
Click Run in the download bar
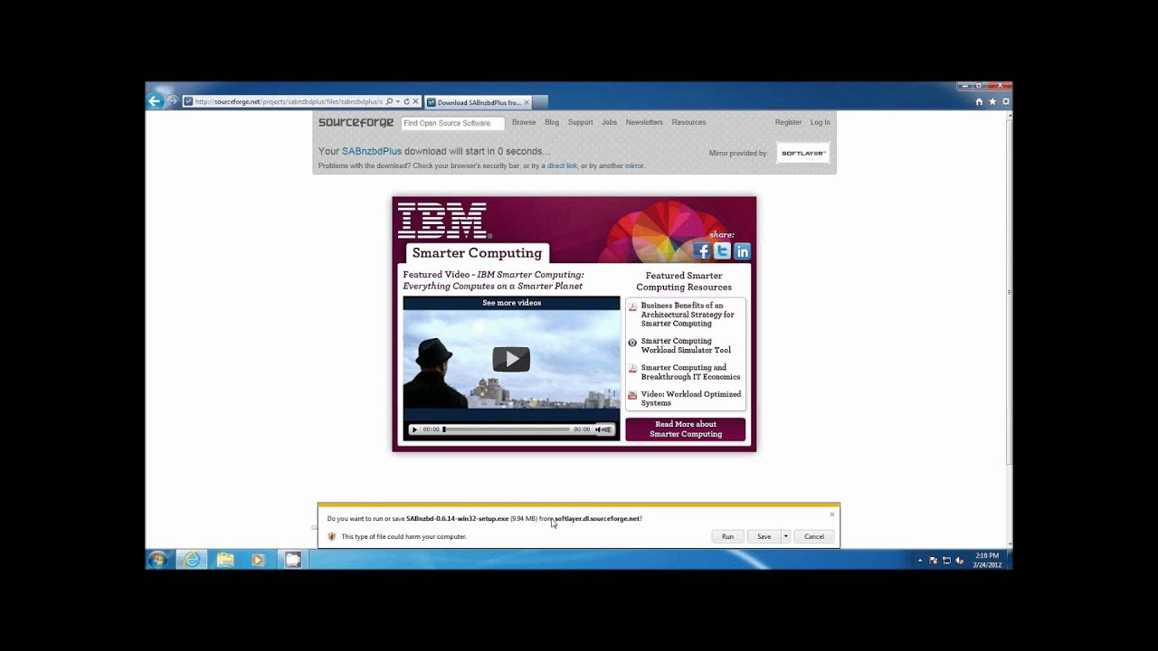click(x=727, y=536)
